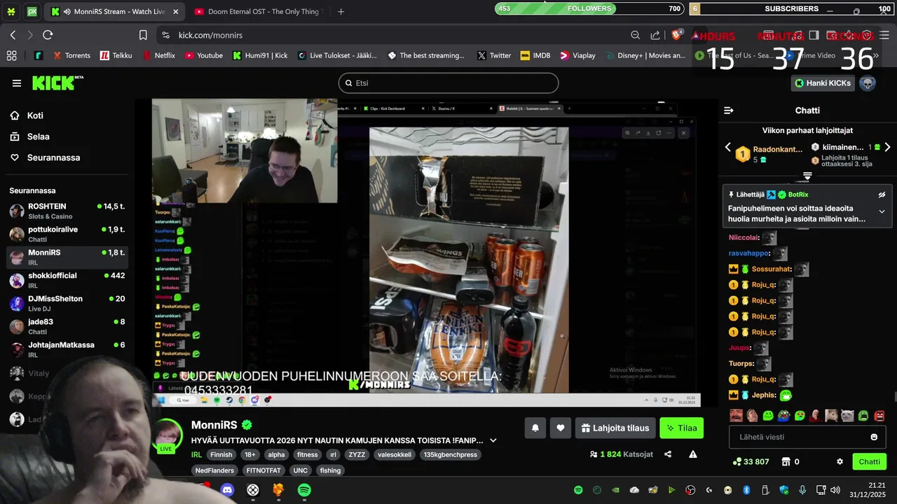
Task: Show next top gifter with right arrow
Action: [887, 147]
